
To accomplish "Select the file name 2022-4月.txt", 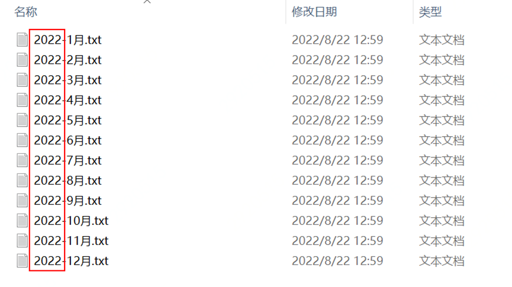I will click(68, 100).
